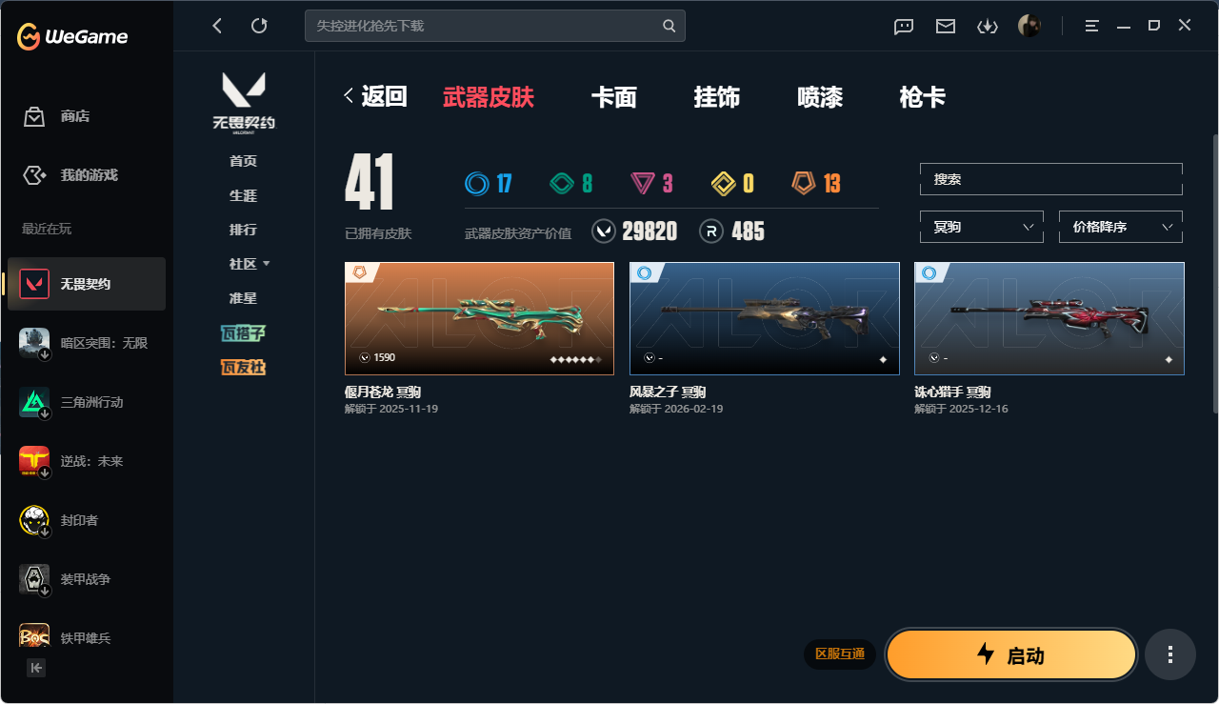Switch to the 武器皮肤 tab

pyautogui.click(x=489, y=96)
